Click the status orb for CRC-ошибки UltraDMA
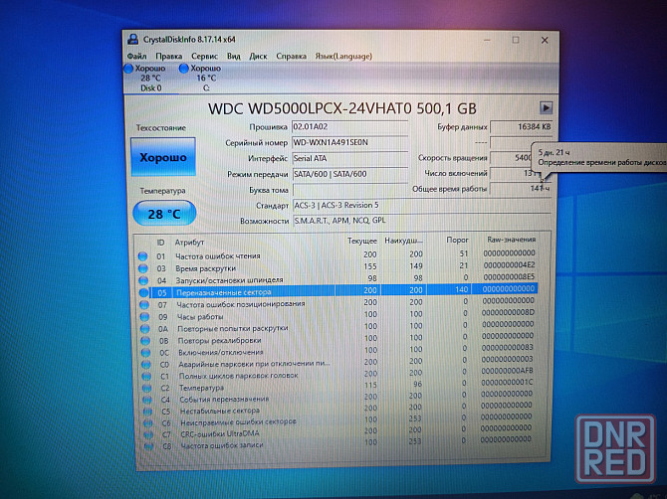The image size is (667, 499). pos(142,431)
